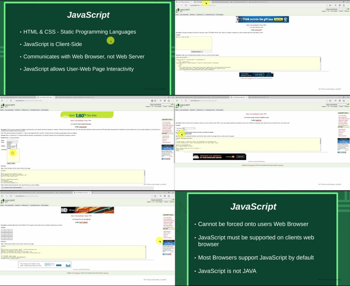Click Submit button in required elements sample form
This screenshot has width=350, height=286.
coord(9,163)
